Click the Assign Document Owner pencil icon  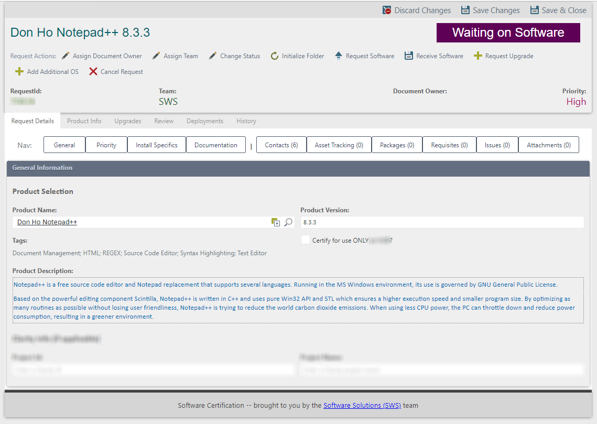[x=66, y=56]
